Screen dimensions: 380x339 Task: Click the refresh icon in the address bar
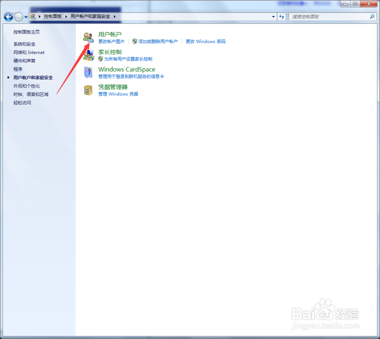(282, 17)
